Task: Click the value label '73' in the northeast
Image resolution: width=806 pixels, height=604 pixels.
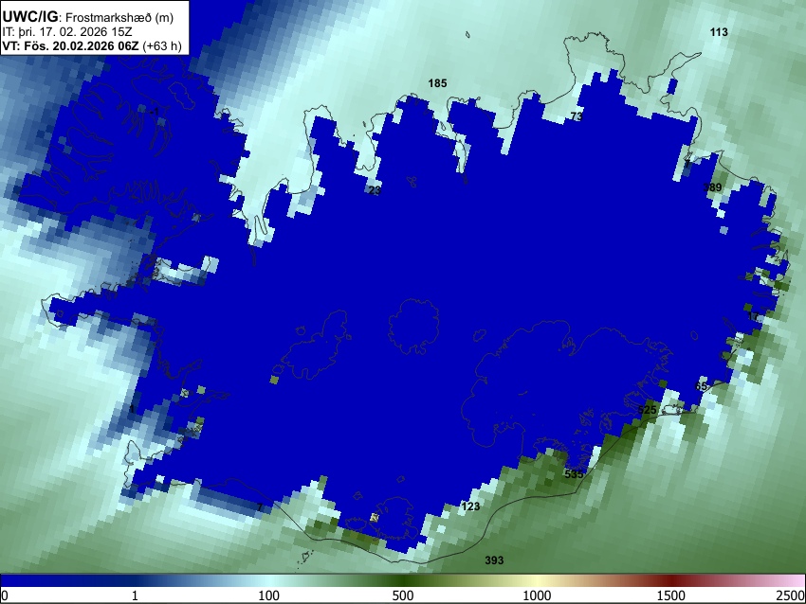Action: 577,116
